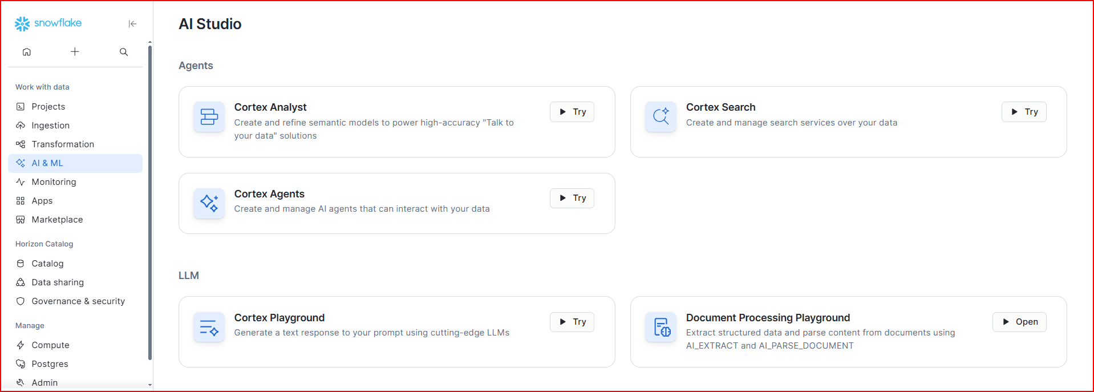Click the AI Studio page title

point(210,24)
